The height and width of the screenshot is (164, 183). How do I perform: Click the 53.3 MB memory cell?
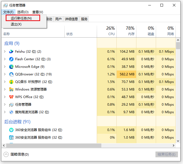[126, 89]
